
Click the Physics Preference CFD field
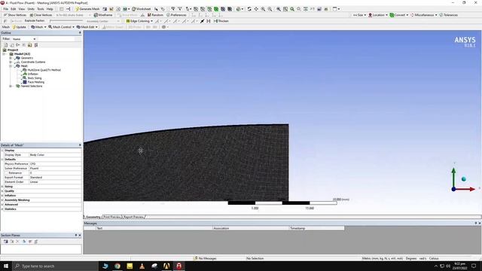pos(55,164)
